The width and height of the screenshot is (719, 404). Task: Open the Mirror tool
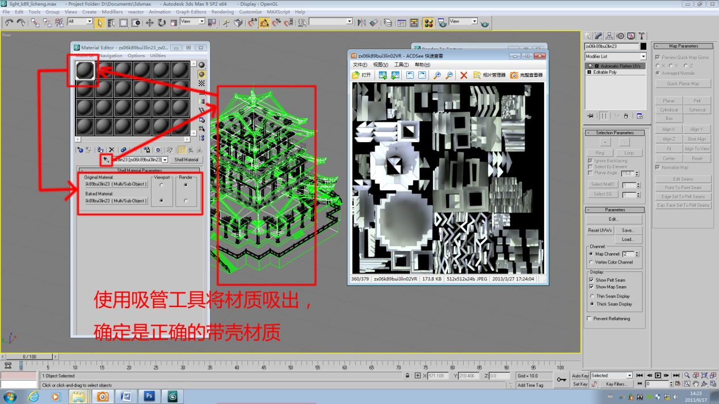[361, 23]
